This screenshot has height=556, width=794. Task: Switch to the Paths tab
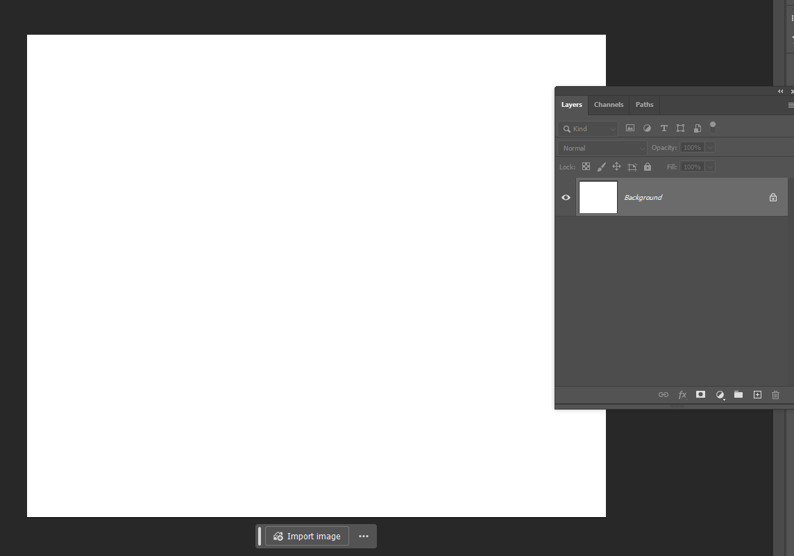pyautogui.click(x=644, y=104)
